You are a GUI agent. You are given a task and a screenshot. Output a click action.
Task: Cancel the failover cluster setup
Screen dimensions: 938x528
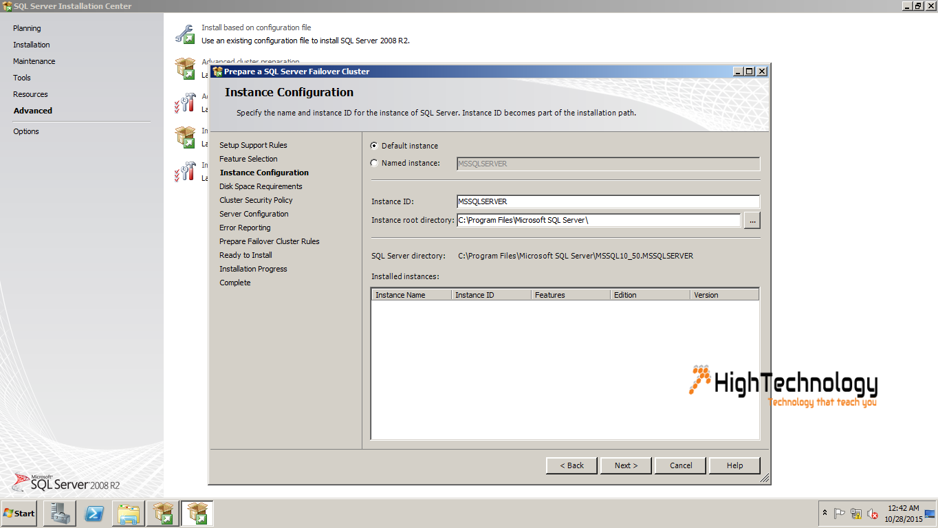coord(681,465)
